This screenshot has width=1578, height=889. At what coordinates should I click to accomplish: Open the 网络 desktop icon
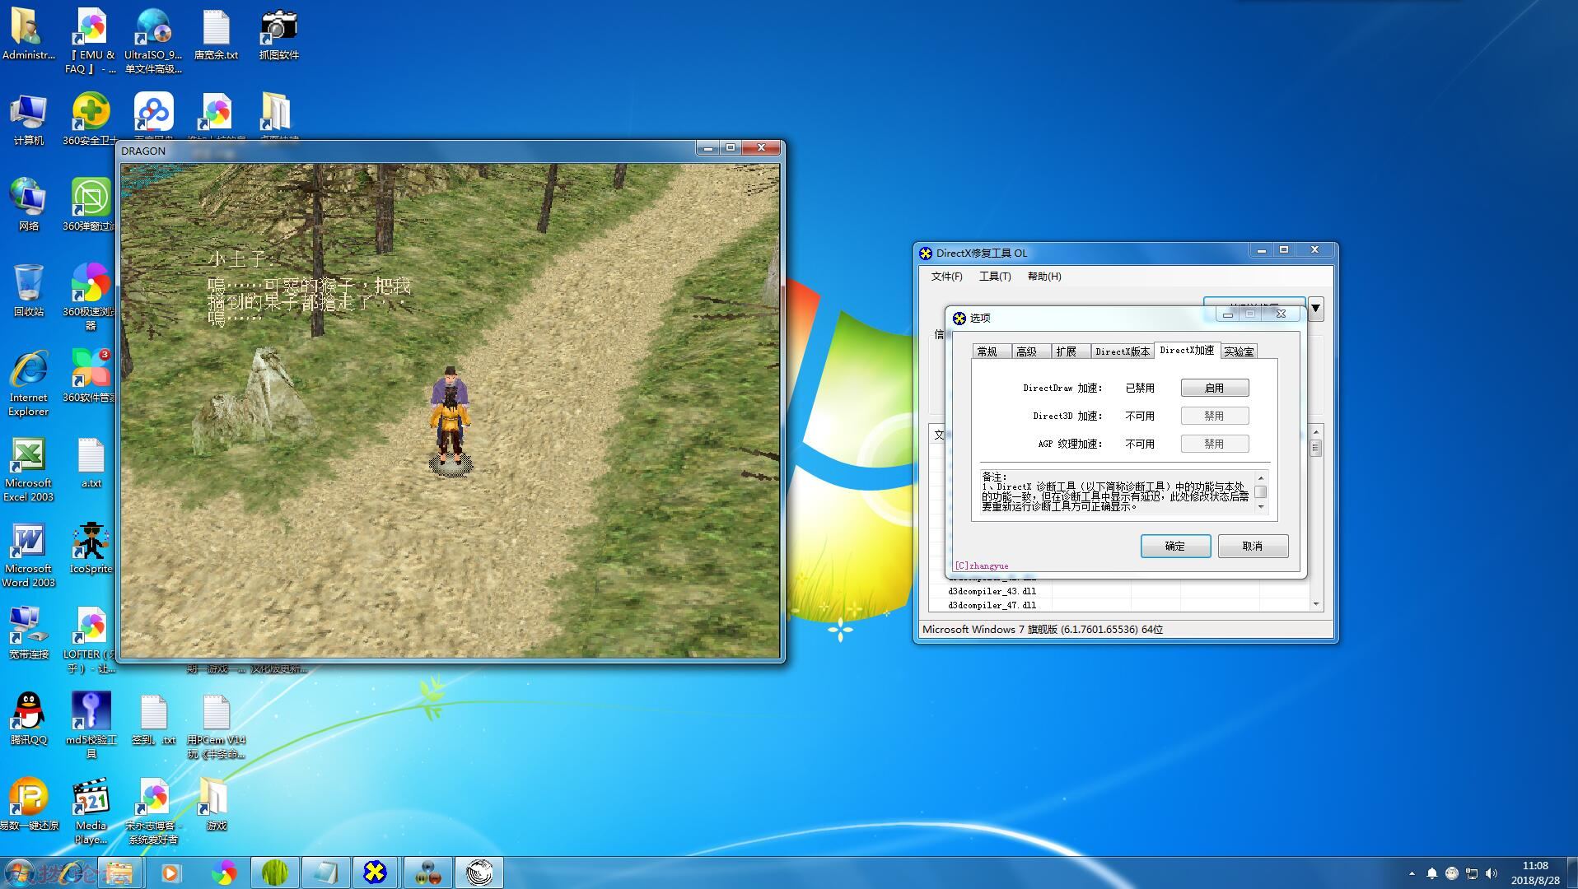coord(29,205)
